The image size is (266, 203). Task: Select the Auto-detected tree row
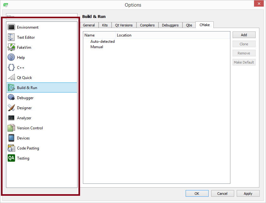(102, 42)
